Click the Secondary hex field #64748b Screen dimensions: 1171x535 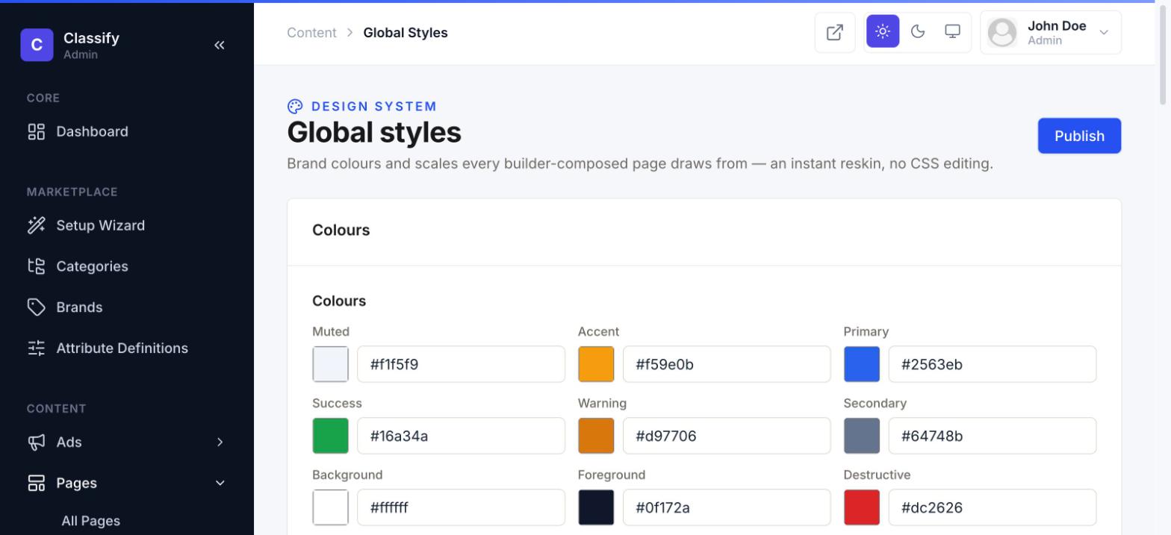point(993,436)
